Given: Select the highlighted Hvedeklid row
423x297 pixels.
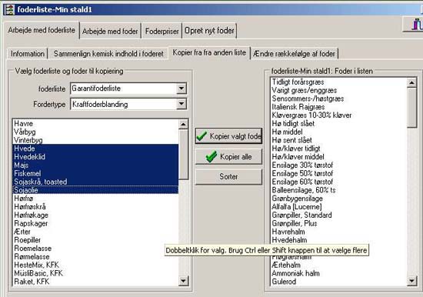Looking at the screenshot, I should (95, 157).
